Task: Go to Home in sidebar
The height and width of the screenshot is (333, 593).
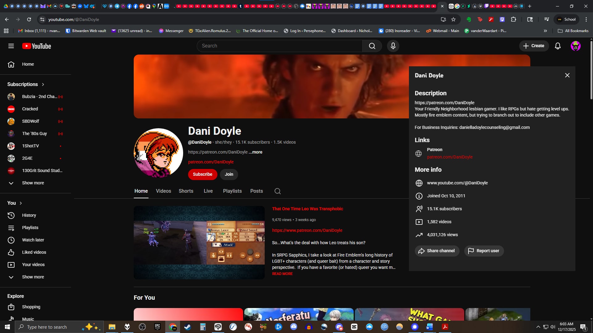Action: click(28, 64)
